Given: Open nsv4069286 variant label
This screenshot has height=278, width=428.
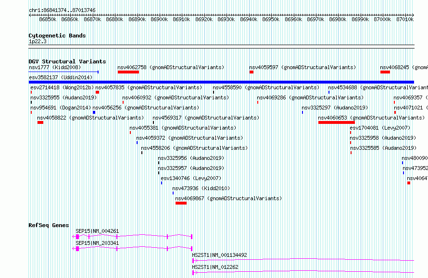Looking at the screenshot, I should point(310,97).
